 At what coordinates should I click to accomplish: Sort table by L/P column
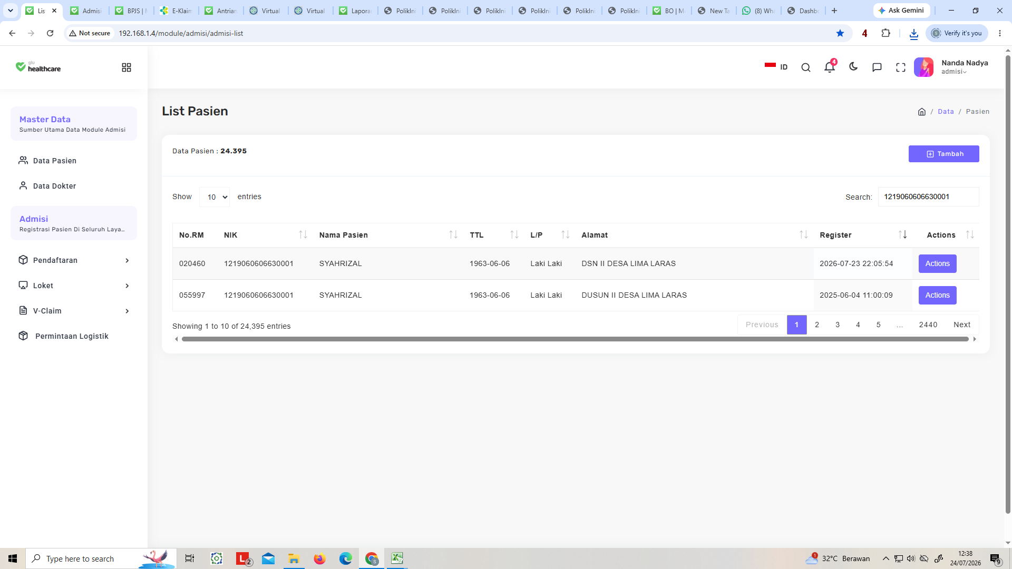tap(550, 235)
